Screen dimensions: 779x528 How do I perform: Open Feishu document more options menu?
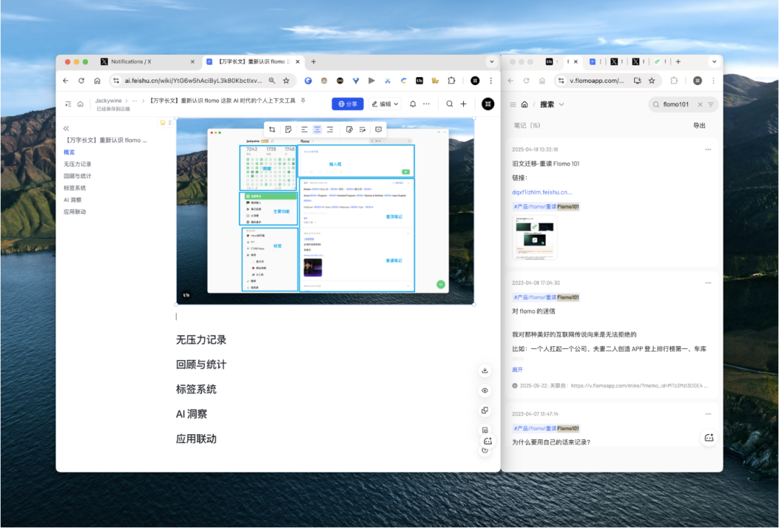[426, 104]
